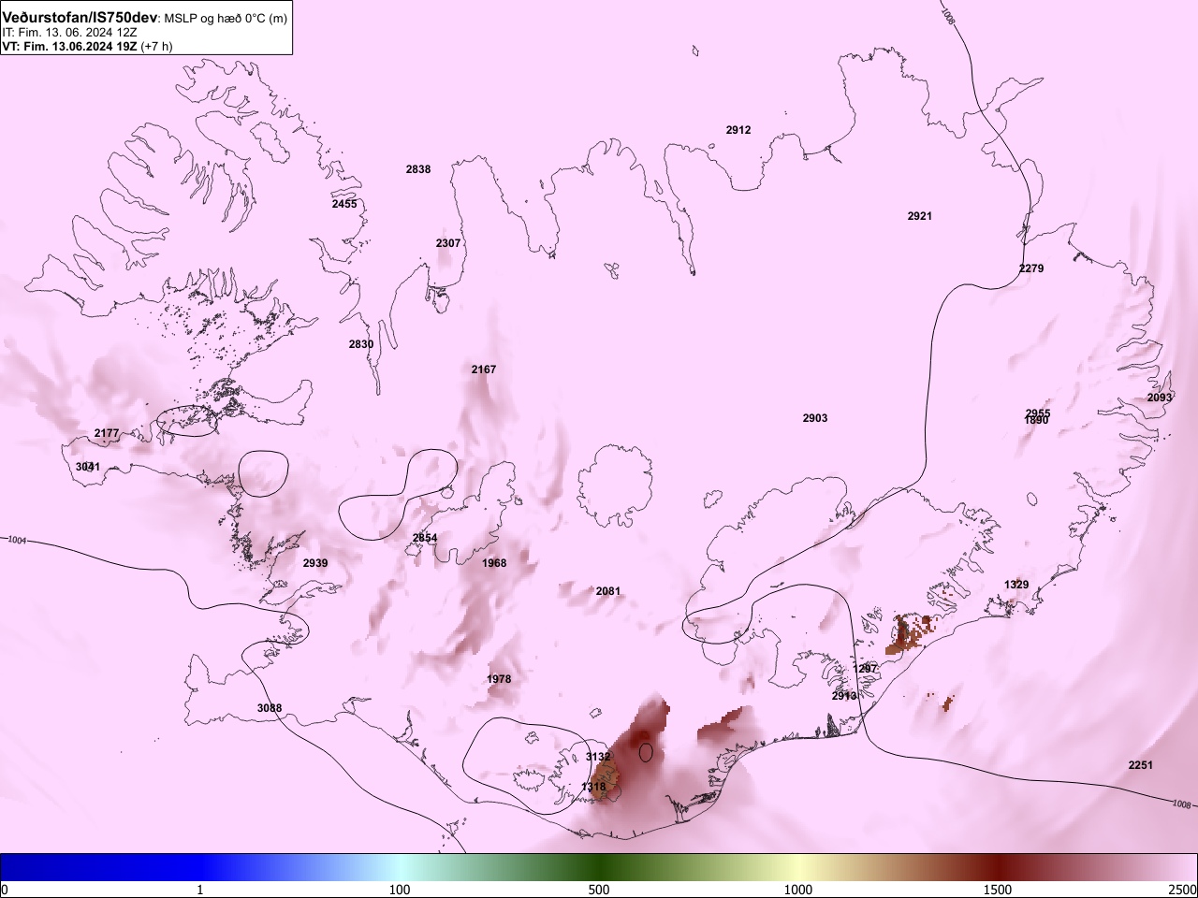This screenshot has width=1198, height=898.
Task: Click the 1000 tick label on the color scale
Action: (798, 890)
